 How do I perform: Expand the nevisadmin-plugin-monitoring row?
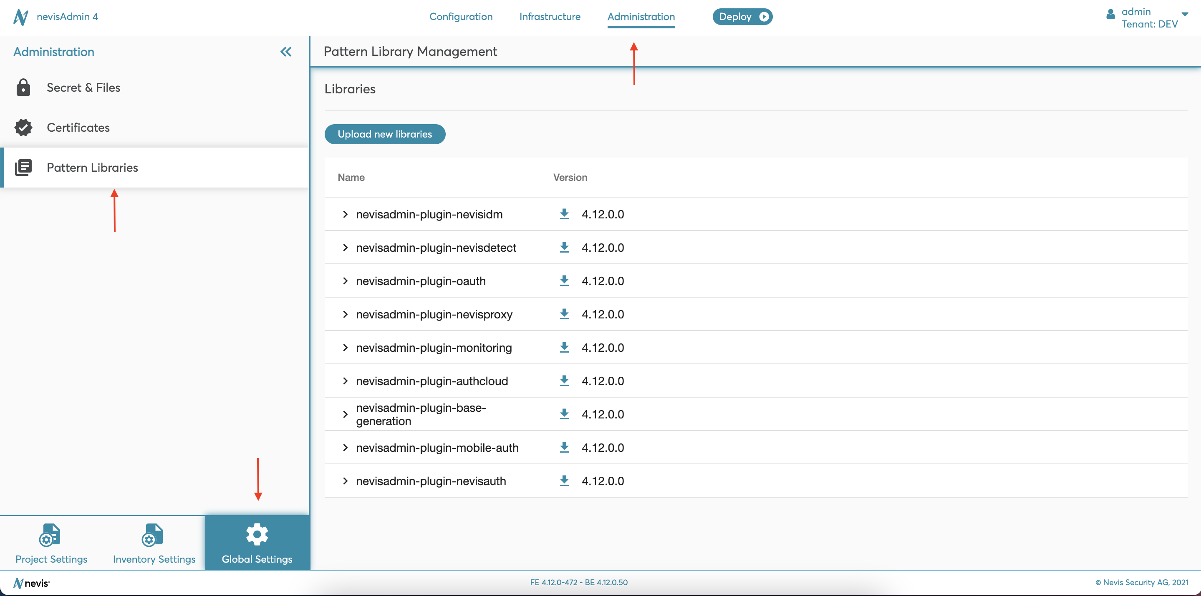(345, 348)
